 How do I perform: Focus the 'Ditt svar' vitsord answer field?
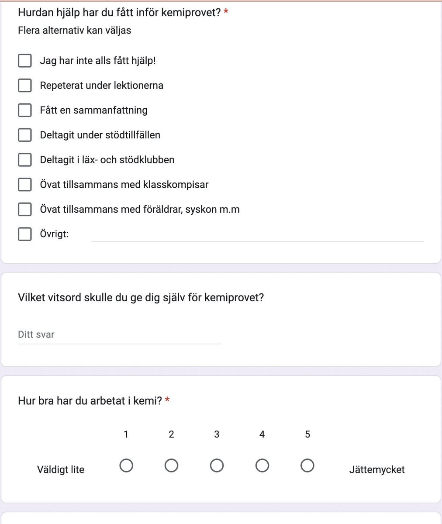pos(119,335)
